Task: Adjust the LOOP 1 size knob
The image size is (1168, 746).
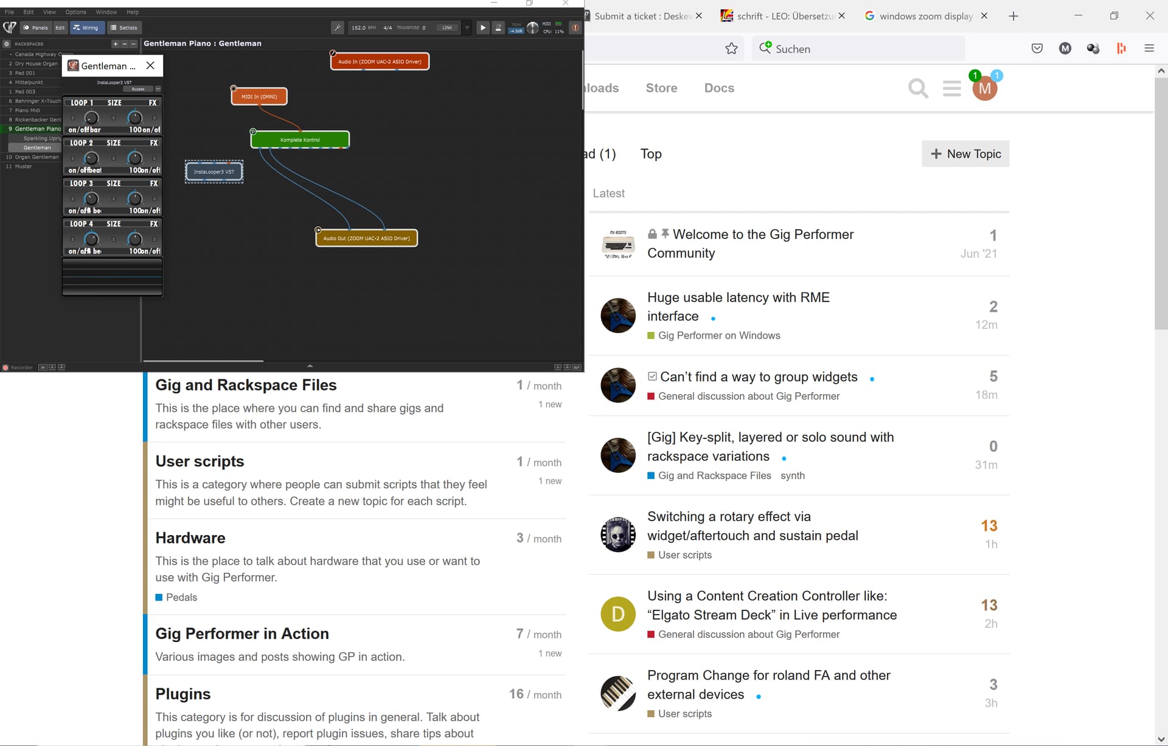Action: [91, 118]
